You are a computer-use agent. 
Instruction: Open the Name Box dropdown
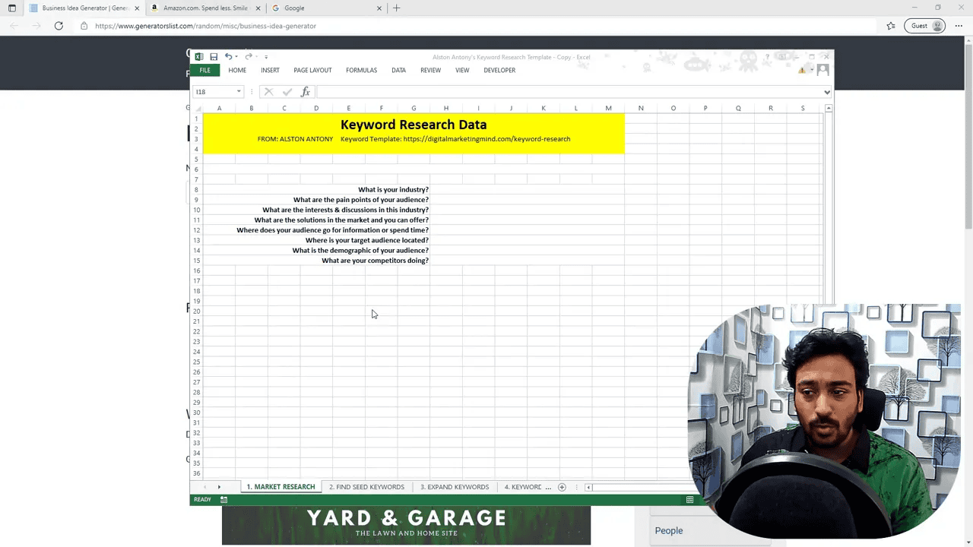tap(238, 91)
